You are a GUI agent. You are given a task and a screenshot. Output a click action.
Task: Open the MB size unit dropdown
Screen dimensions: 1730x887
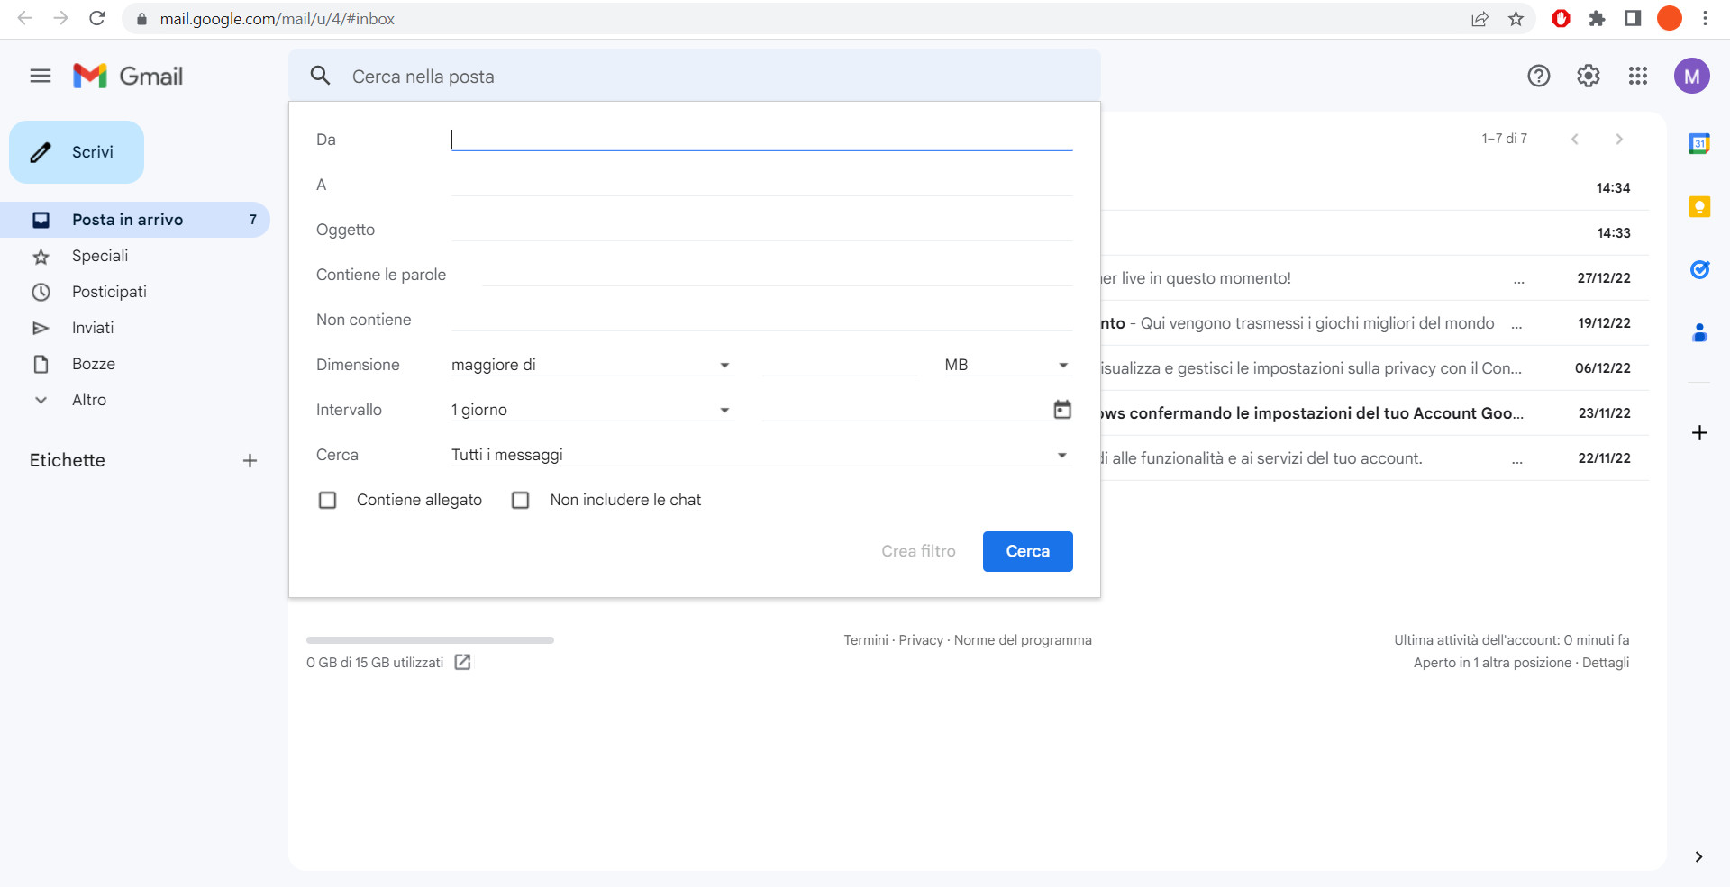coord(1062,365)
